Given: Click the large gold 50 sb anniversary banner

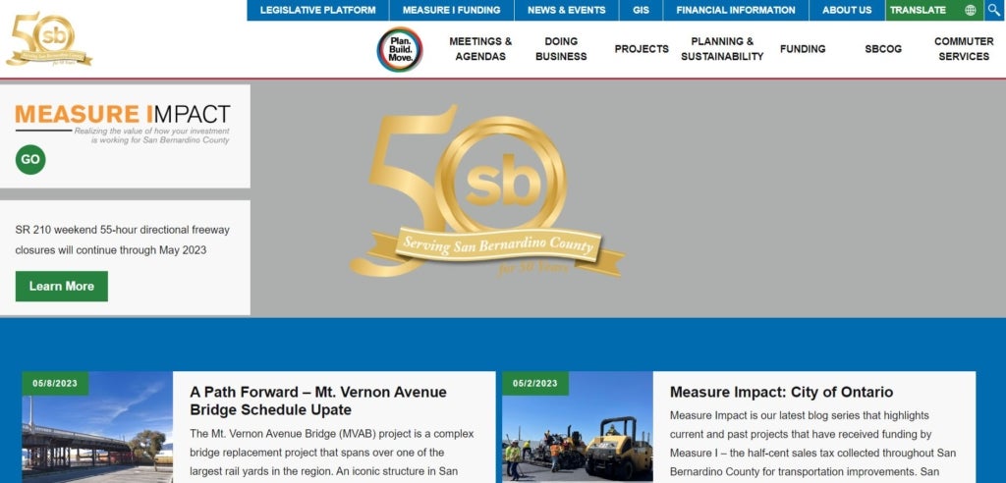Looking at the screenshot, I should pos(487,191).
